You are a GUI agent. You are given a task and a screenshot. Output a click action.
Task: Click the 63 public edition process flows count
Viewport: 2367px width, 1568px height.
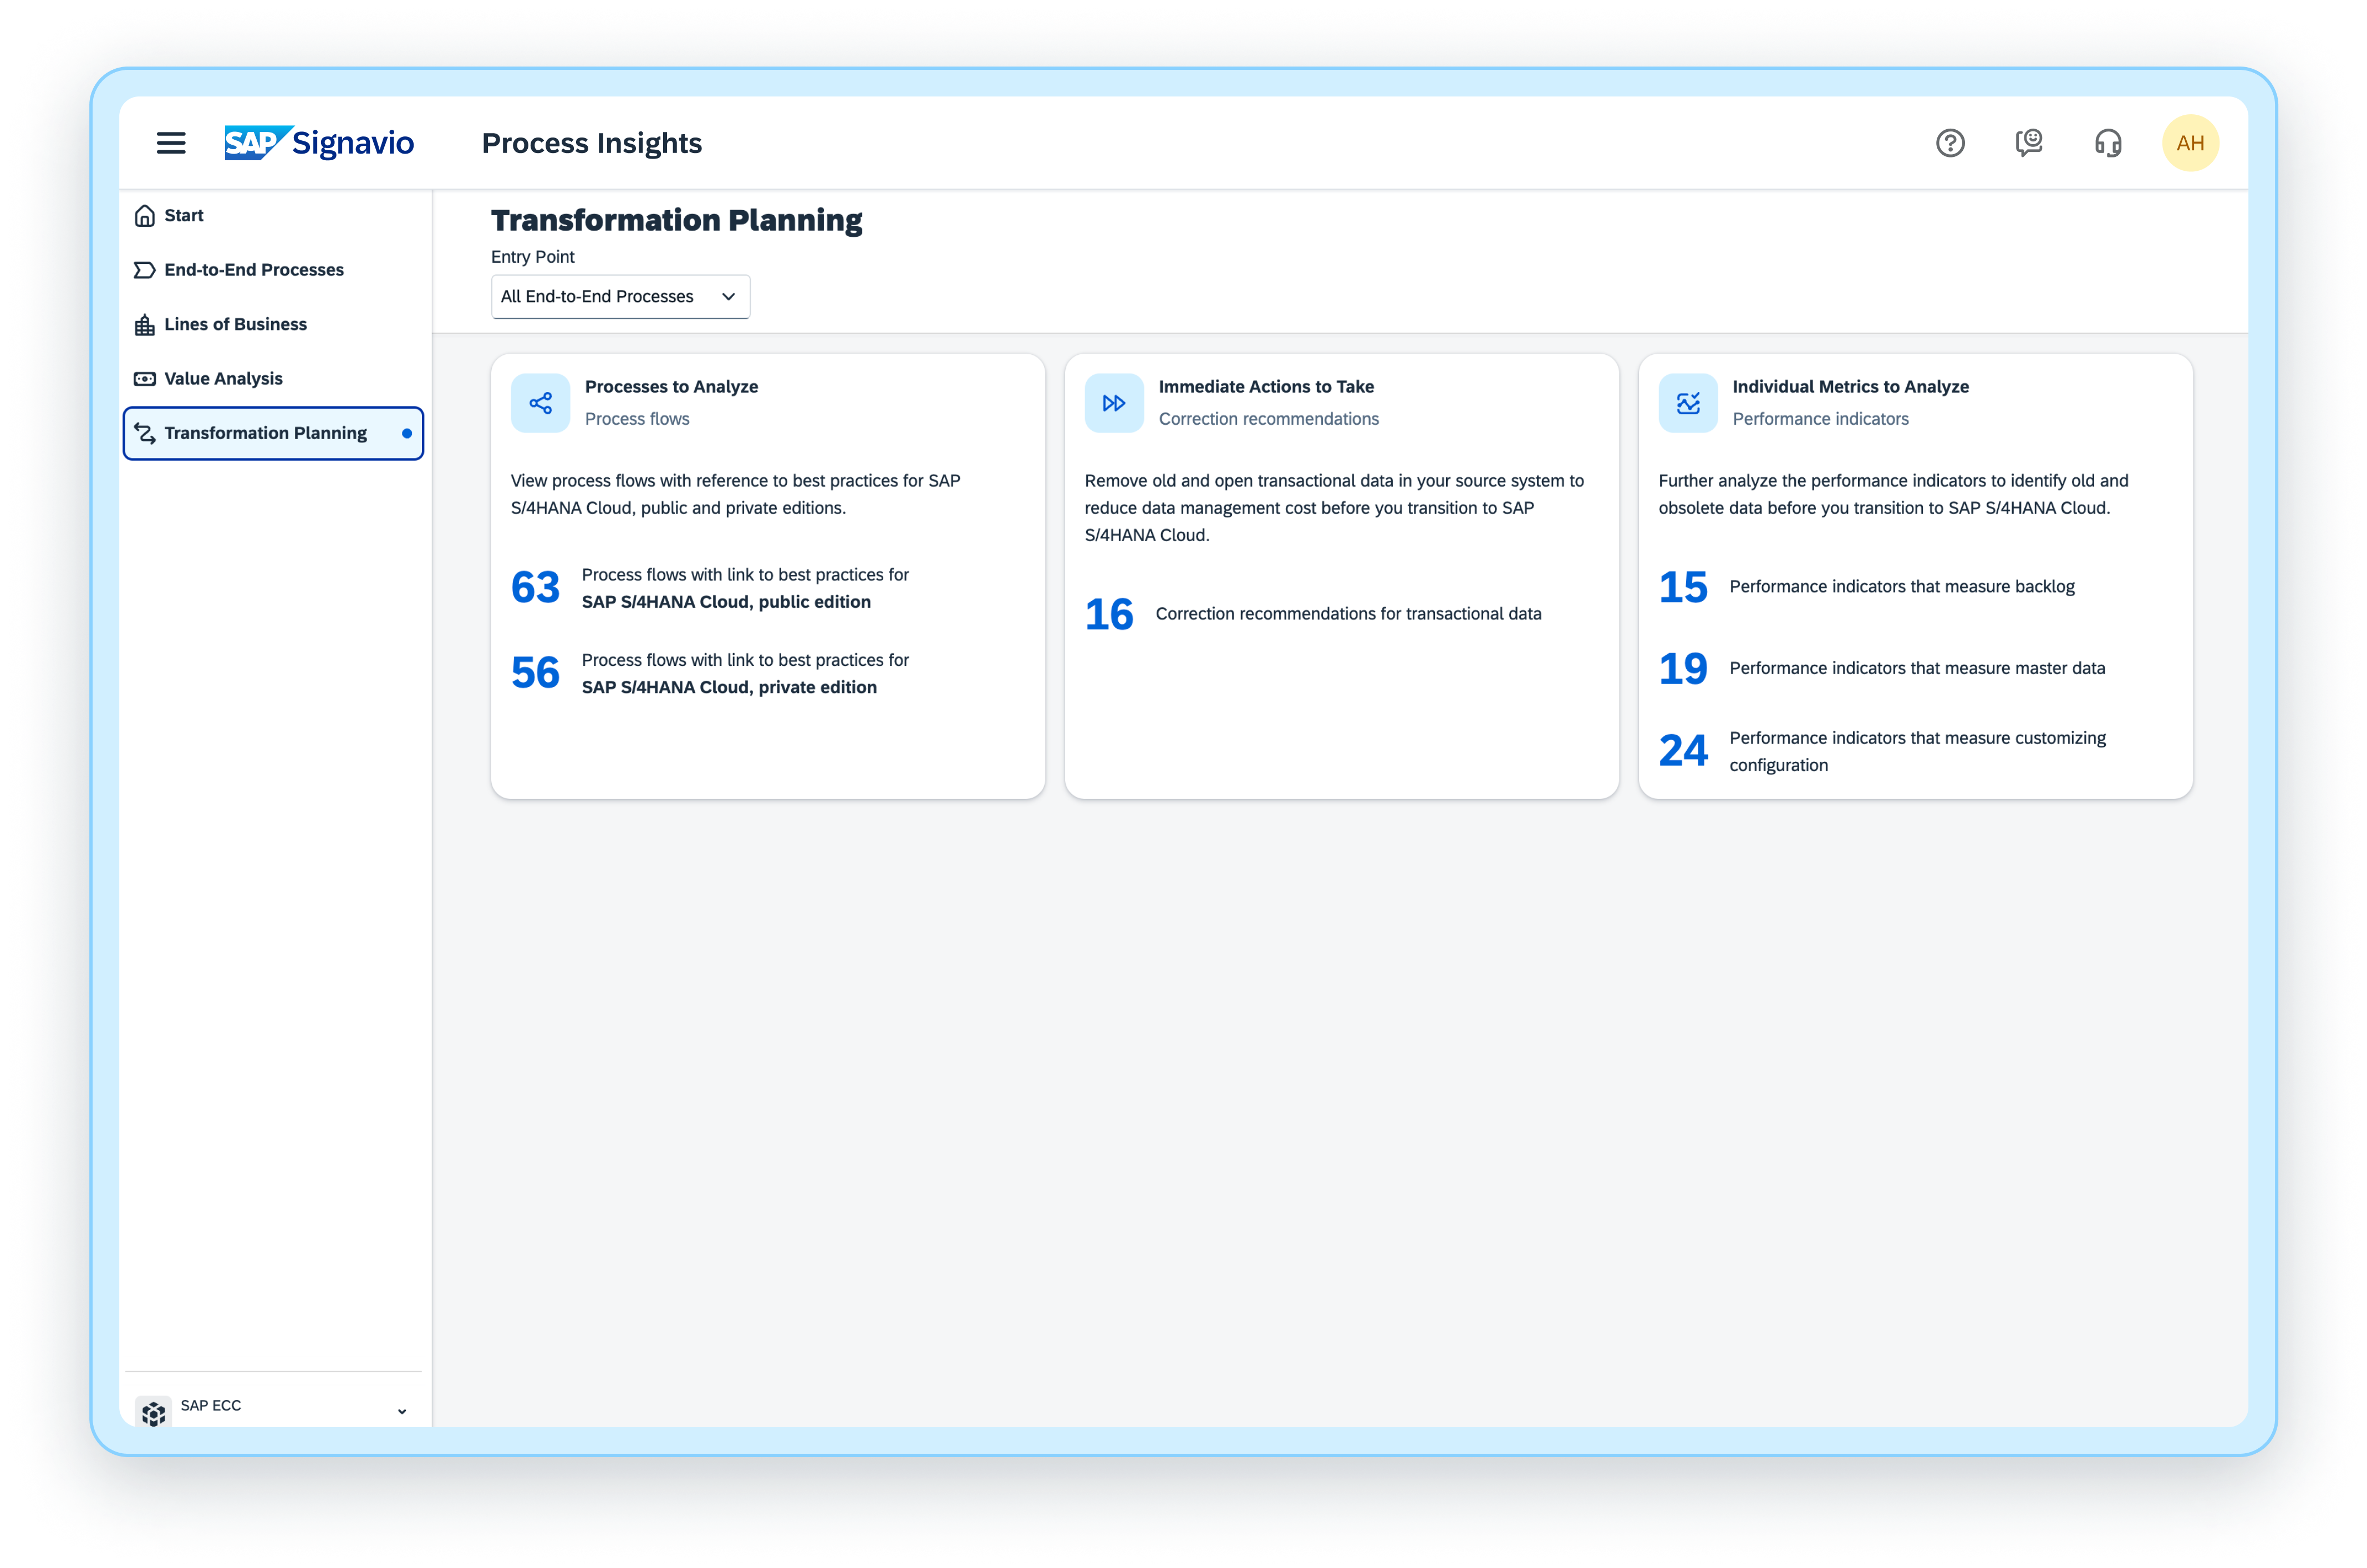(535, 586)
